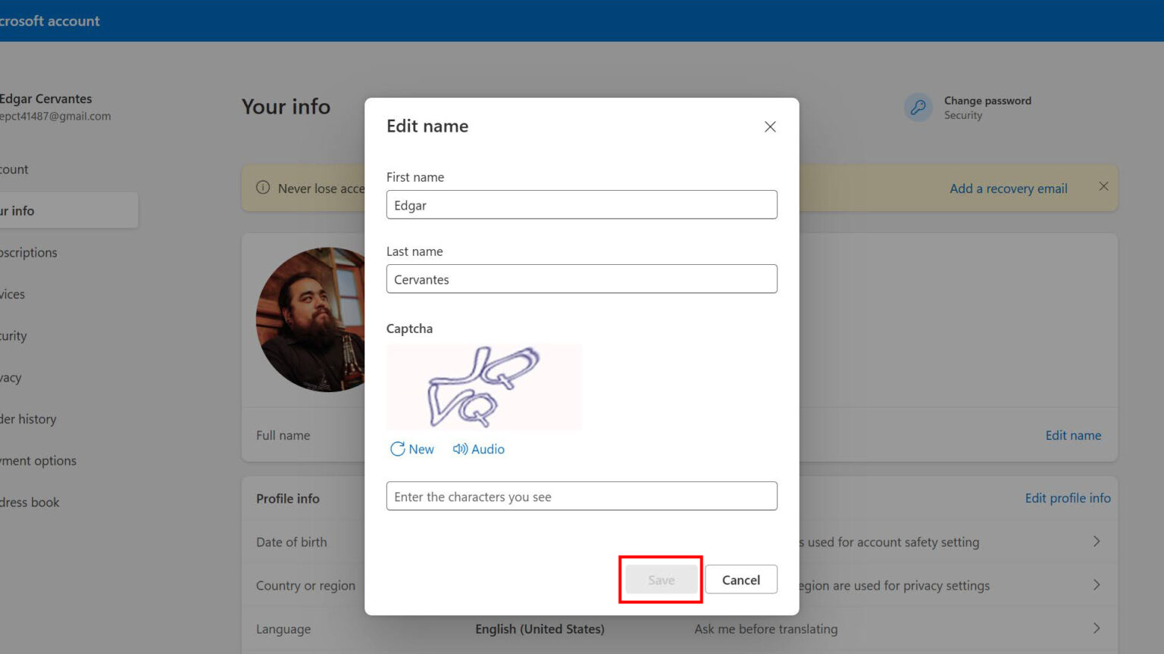Click the 'Your info' page heading
The width and height of the screenshot is (1164, 654).
tap(286, 107)
